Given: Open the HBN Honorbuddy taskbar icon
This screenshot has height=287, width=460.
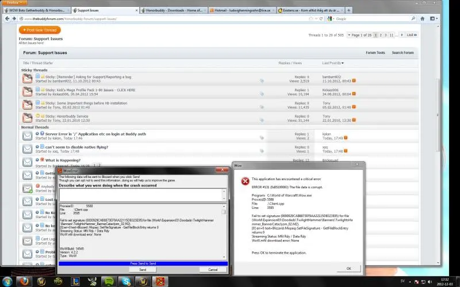Looking at the screenshot, I should coord(58,281).
